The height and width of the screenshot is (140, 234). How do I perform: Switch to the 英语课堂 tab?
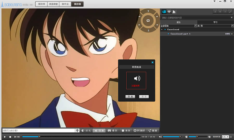click(x=53, y=4)
